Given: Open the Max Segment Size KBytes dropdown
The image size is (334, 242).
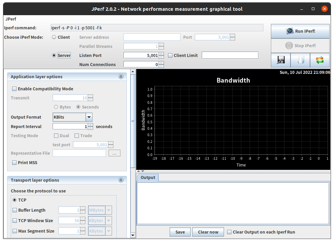Looking at the screenshot, I should [x=109, y=231].
